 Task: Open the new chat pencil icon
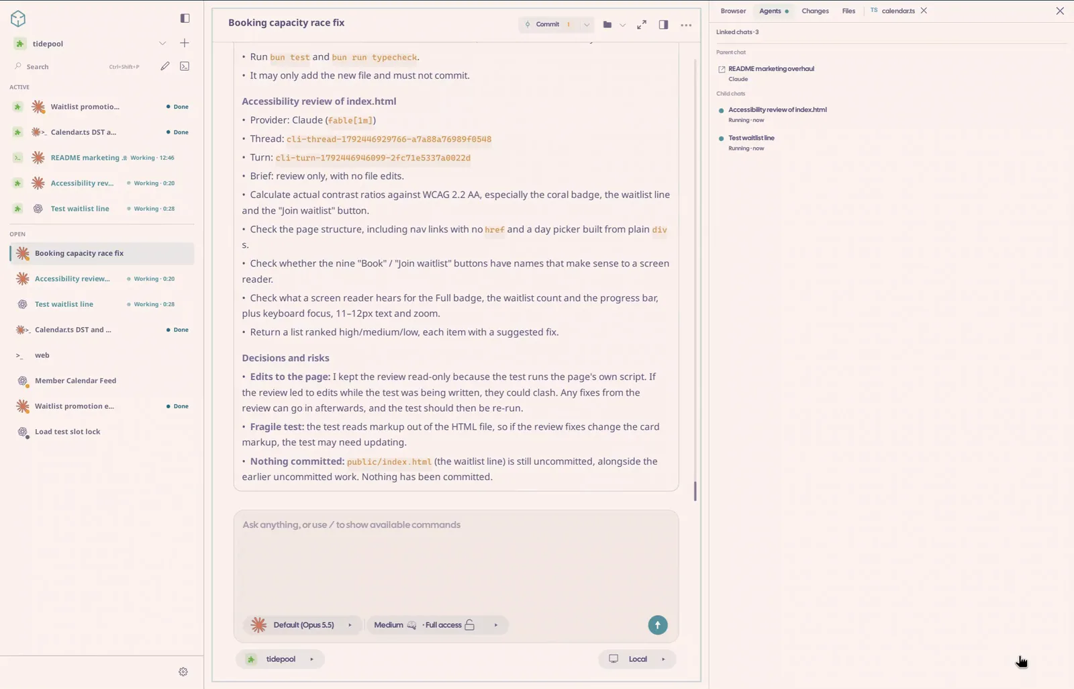click(x=165, y=66)
